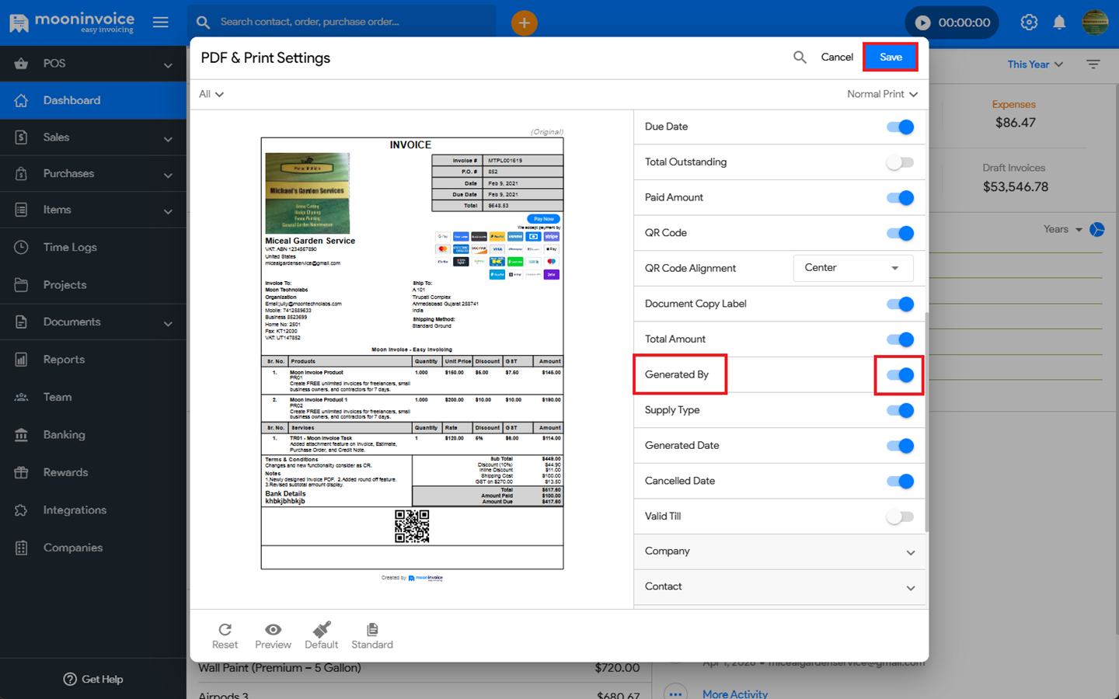Go to Banking in the sidebar
This screenshot has height=699, width=1119.
pos(64,435)
